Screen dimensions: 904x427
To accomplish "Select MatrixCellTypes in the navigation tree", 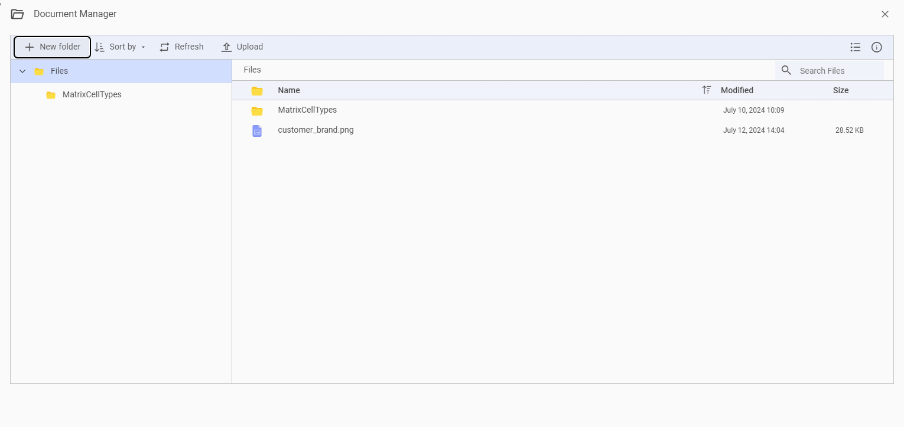I will coord(92,94).
